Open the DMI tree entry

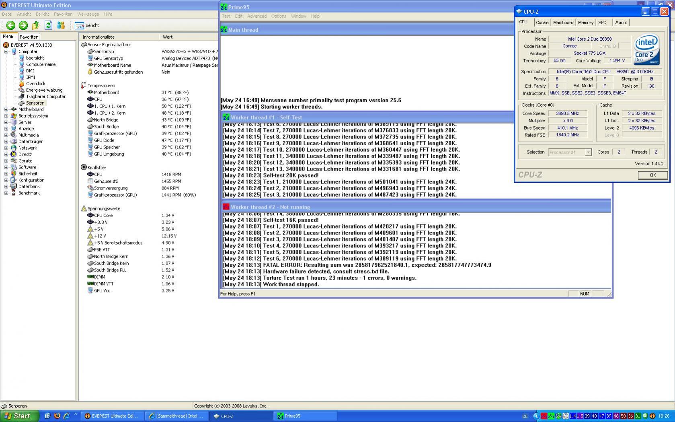pos(30,71)
